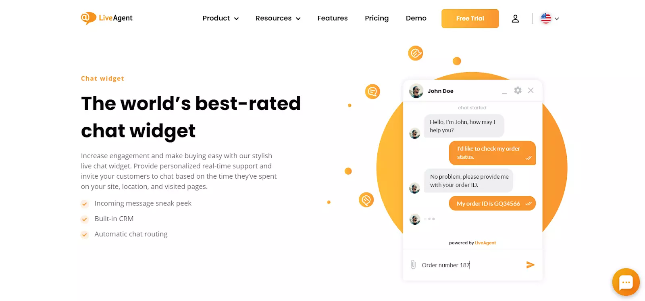Start a Free Trial
645x301 pixels.
coord(470,18)
